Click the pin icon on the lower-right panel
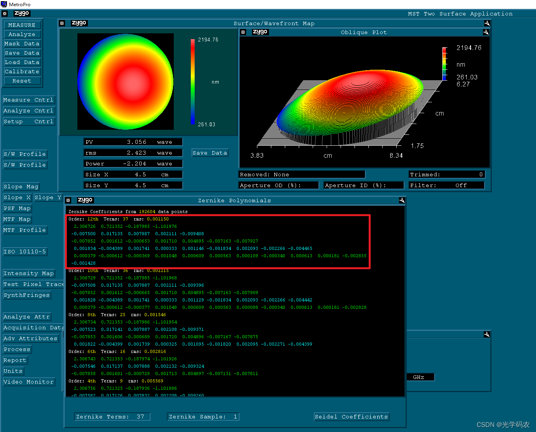The image size is (536, 432). click(487, 334)
